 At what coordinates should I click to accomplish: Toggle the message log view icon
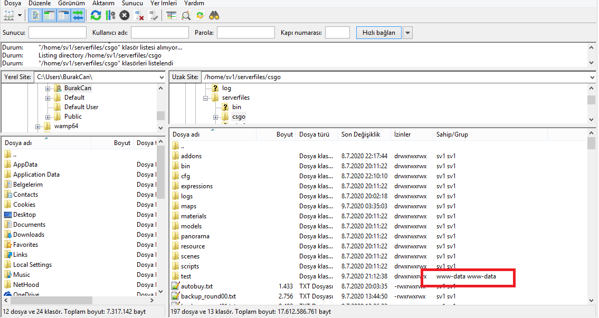35,16
